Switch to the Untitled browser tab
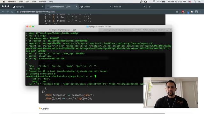 (x=96, y=7)
